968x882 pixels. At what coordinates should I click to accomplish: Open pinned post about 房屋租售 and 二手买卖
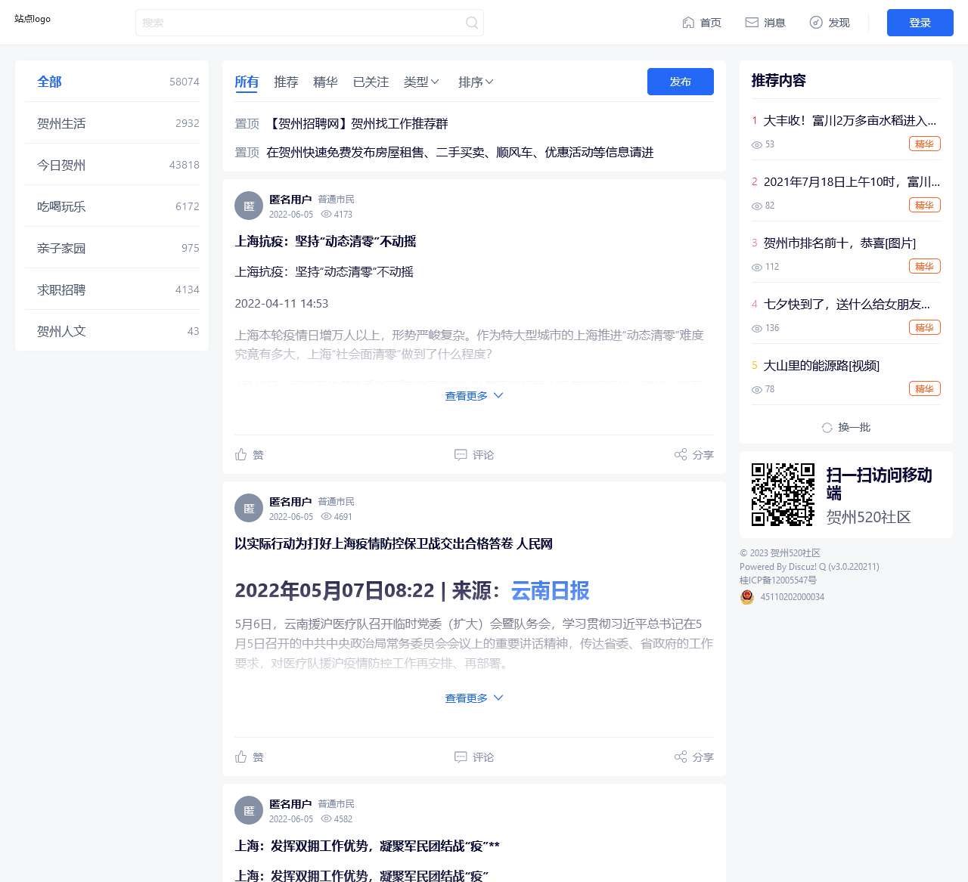pyautogui.click(x=460, y=153)
